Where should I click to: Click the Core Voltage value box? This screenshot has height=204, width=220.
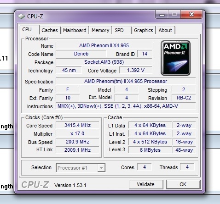[136, 70]
